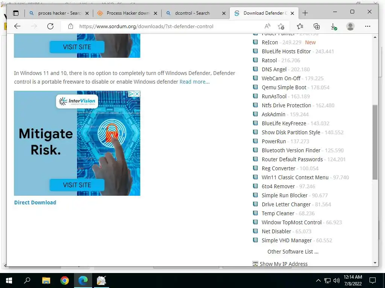Click the scrollbar down arrow
Image resolution: width=385 pixels, height=288 pixels.
[x=375, y=263]
